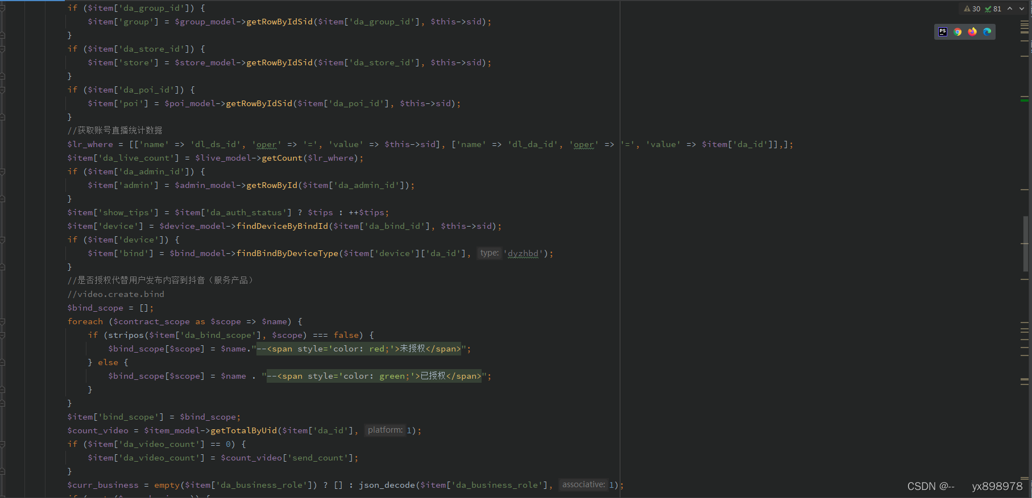Click the else keyword
The width and height of the screenshot is (1032, 498).
coord(108,363)
